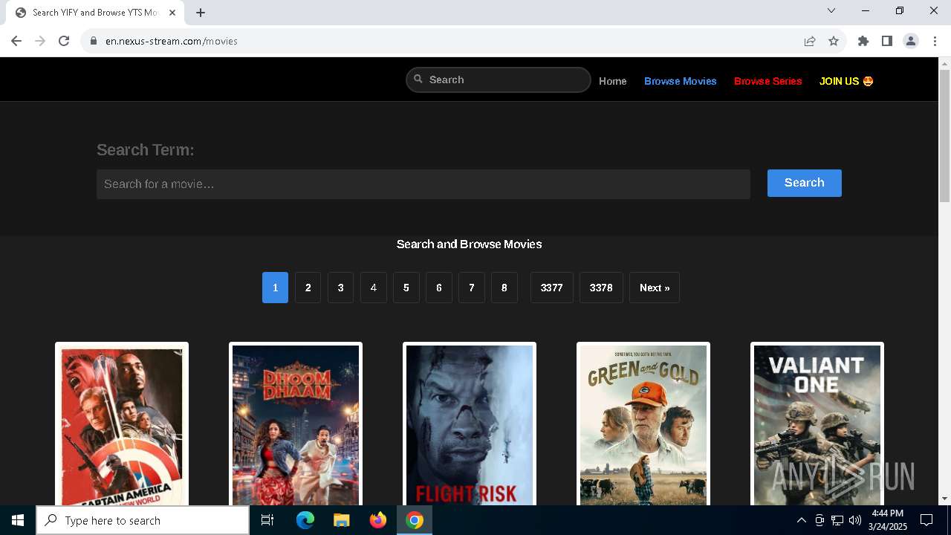The width and height of the screenshot is (951, 535).
Task: Click the page vertical scrollbar thumb
Action: [944, 136]
